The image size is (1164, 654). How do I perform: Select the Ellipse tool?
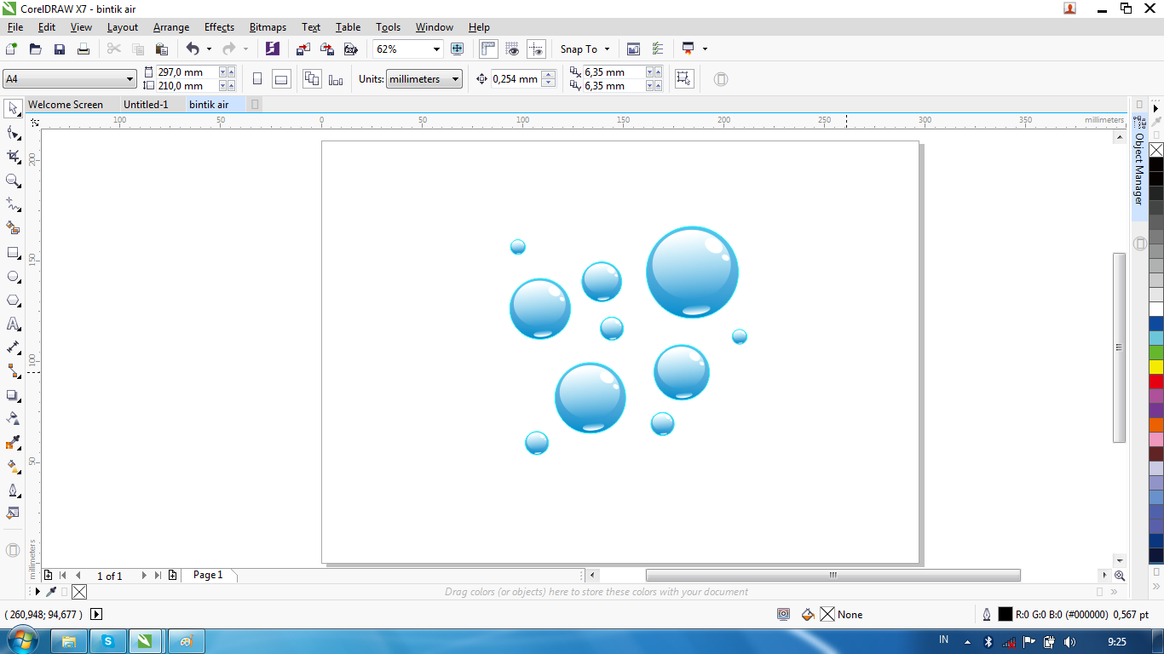point(12,276)
